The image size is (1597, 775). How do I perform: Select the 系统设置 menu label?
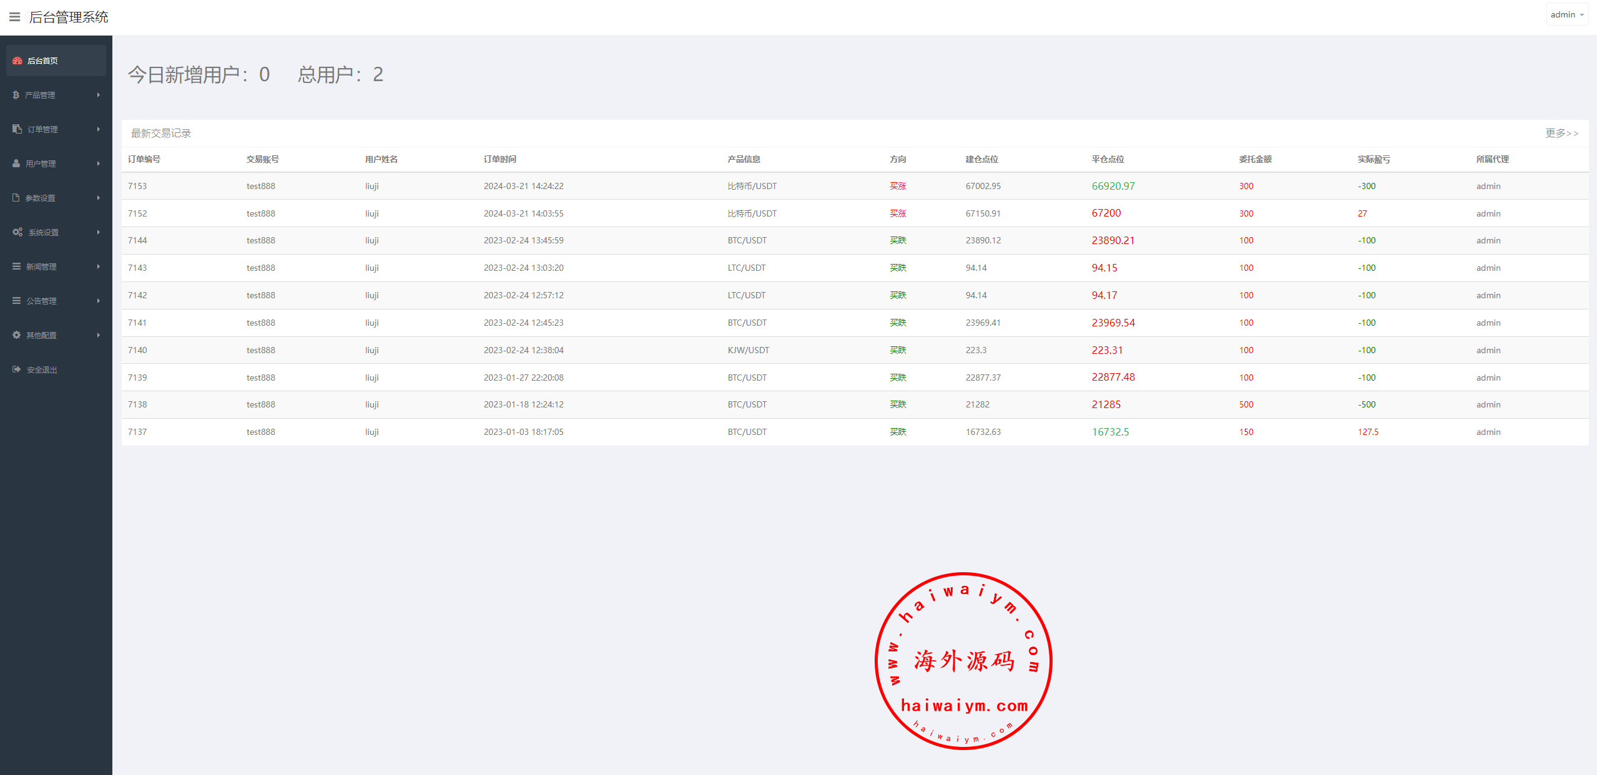(x=44, y=232)
